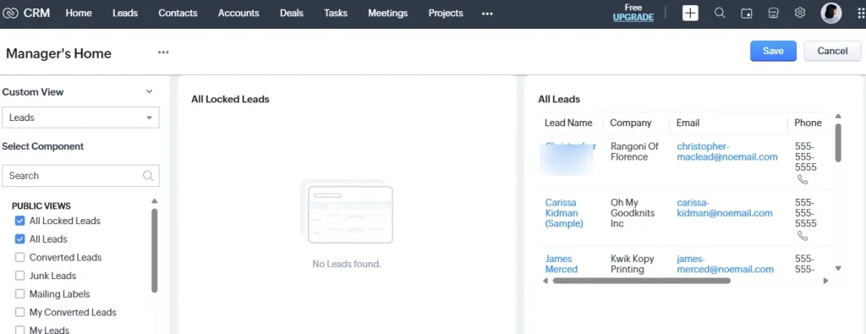The height and width of the screenshot is (334, 866).
Task: Click james-merced@noemail.com email link
Action: 725,264
